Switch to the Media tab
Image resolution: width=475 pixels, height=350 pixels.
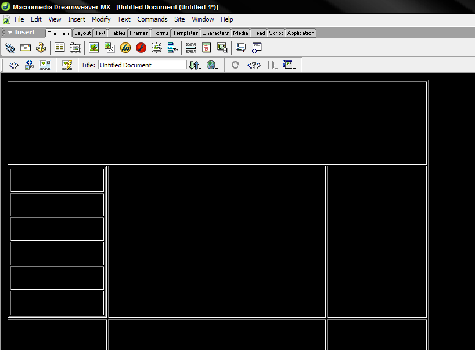pos(240,33)
